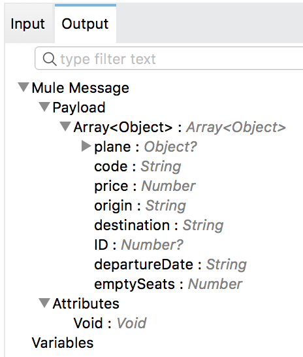Click the magnifier search icon
The width and height of the screenshot is (303, 357).
[x=50, y=59]
